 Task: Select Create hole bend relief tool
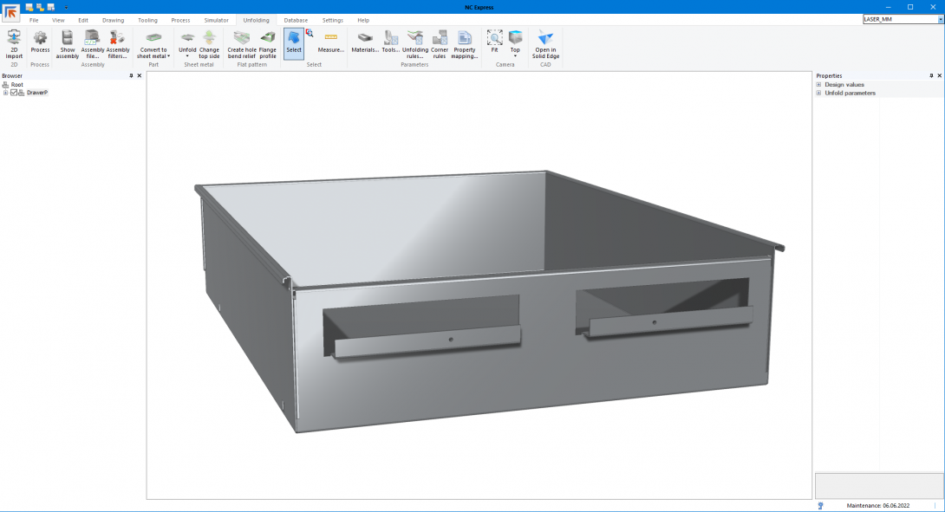click(242, 42)
